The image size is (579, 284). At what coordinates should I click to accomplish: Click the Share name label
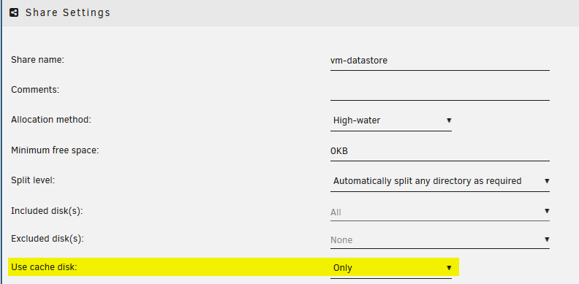click(38, 59)
